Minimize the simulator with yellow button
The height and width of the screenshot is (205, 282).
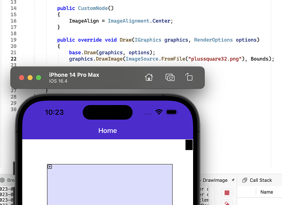coord(30,78)
